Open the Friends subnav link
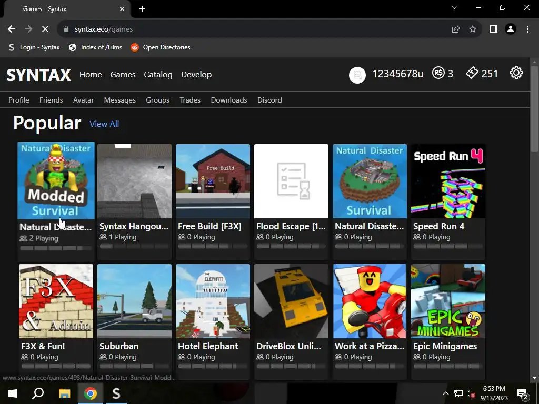This screenshot has width=539, height=404. (51, 100)
